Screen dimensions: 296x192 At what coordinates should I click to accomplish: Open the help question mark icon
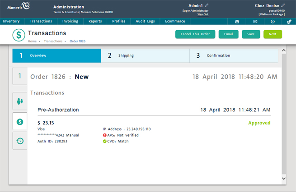(273, 21)
